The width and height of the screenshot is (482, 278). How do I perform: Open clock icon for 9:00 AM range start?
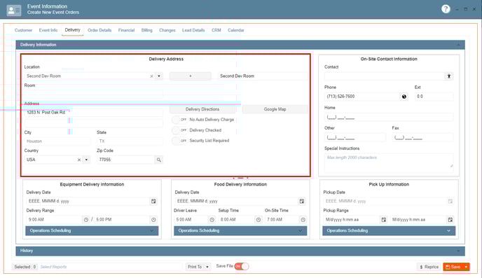(85, 220)
